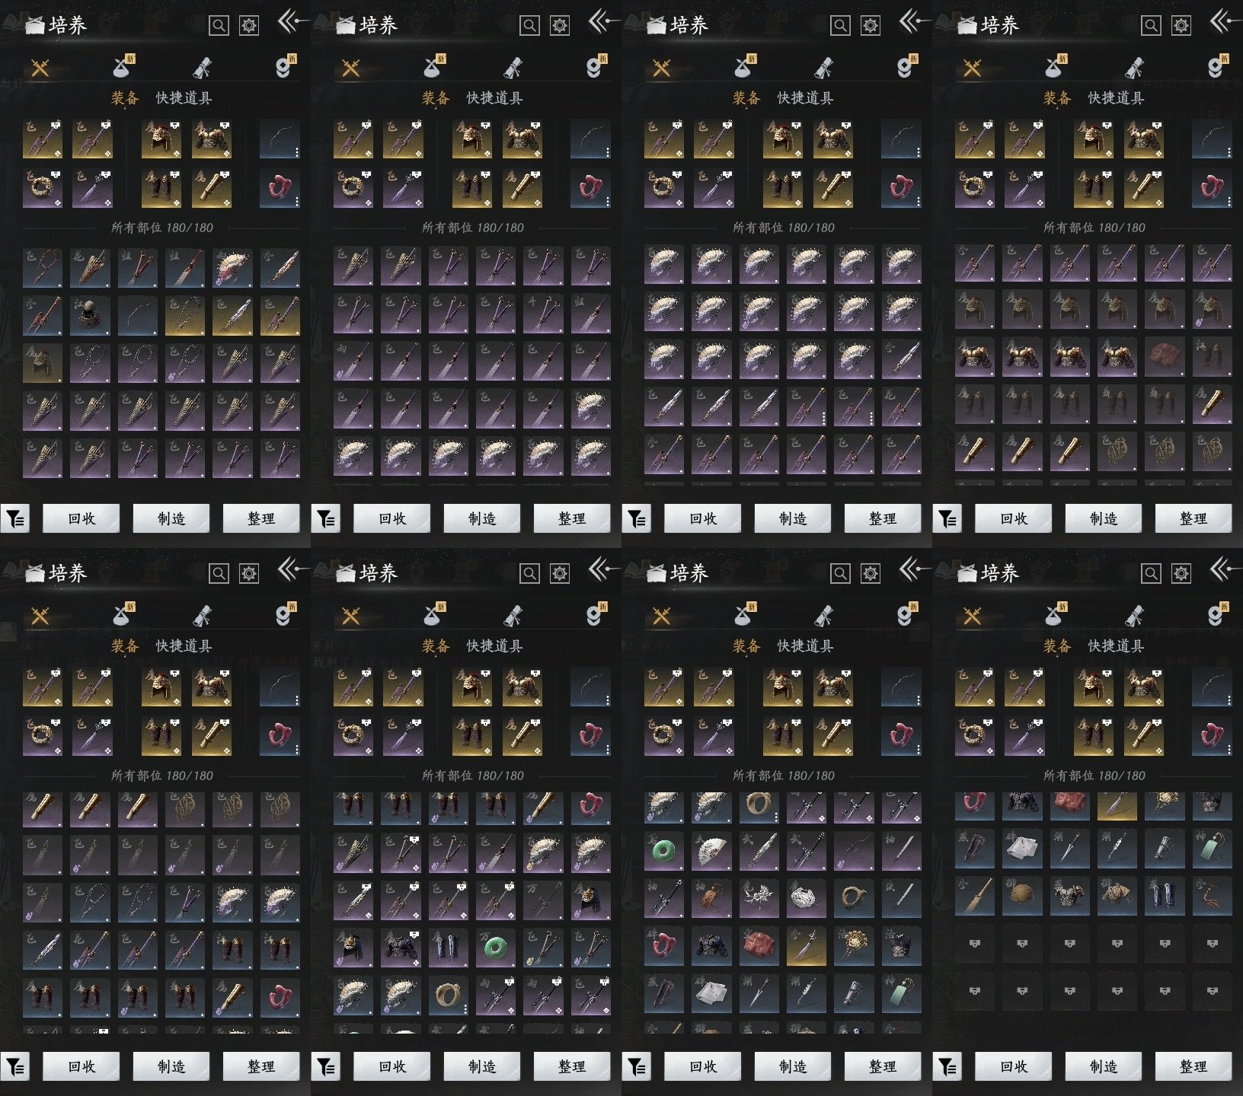Open the scroll tab in the bottom-right panel
The width and height of the screenshot is (1243, 1096).
1134,615
